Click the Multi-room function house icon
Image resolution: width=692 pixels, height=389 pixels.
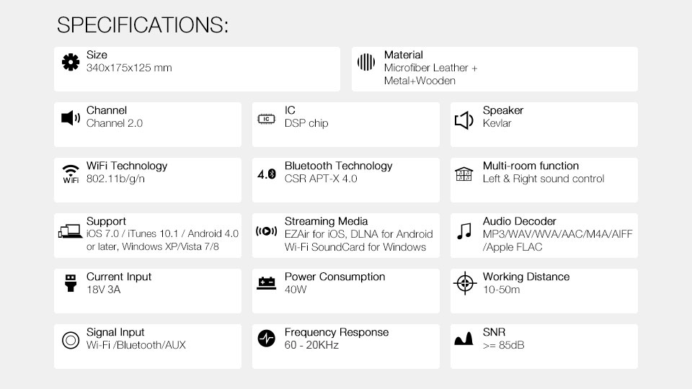click(x=463, y=174)
